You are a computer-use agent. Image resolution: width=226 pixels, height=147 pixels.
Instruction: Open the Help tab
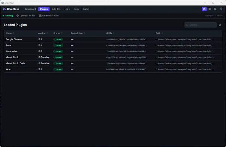coord(76,9)
